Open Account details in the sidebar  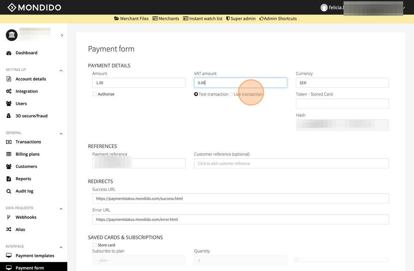pos(31,79)
